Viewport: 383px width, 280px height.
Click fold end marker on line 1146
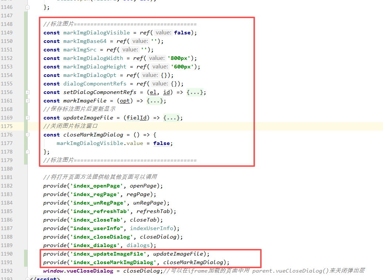point(28,7)
